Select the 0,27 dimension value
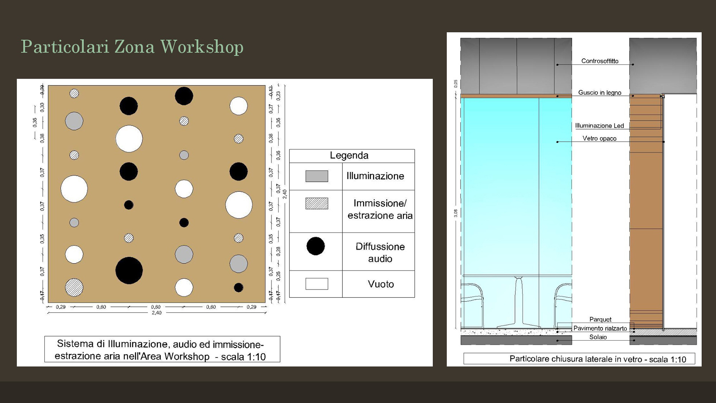Viewport: 716px width, 403px height. pyautogui.click(x=271, y=109)
